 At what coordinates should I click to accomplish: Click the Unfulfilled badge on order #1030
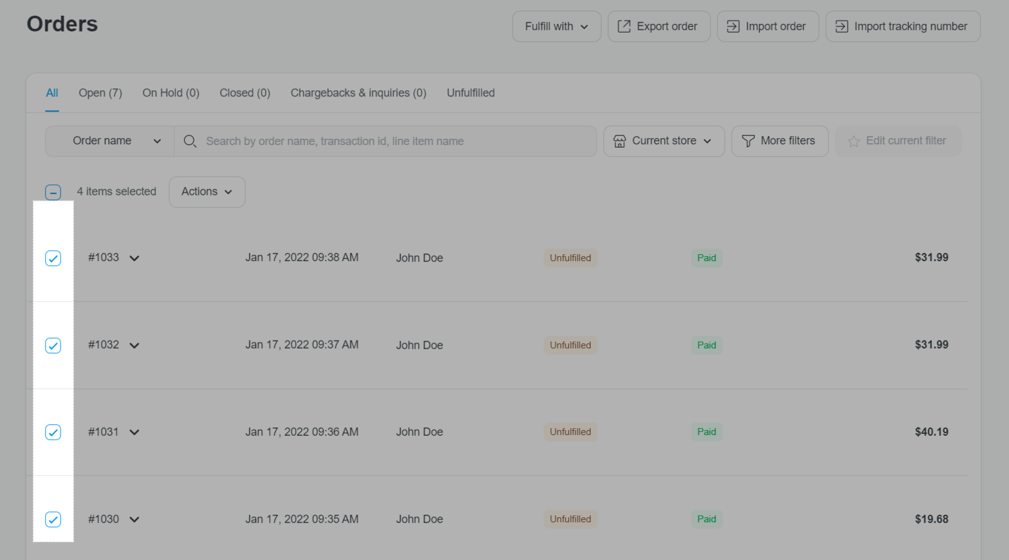pyautogui.click(x=571, y=519)
